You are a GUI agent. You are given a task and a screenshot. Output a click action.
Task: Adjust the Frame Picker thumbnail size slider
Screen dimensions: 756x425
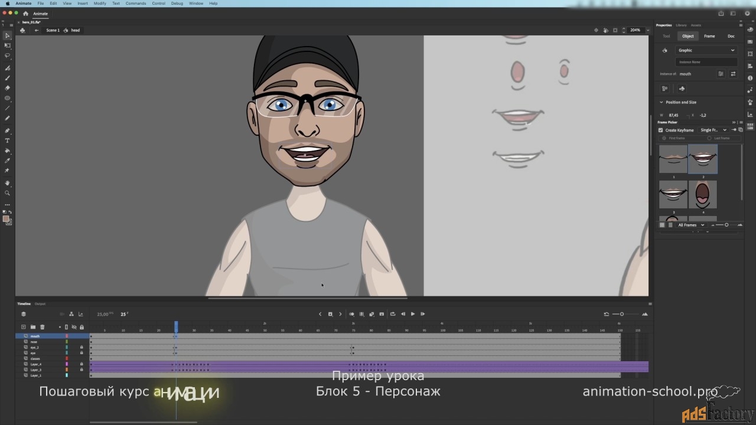(x=726, y=225)
